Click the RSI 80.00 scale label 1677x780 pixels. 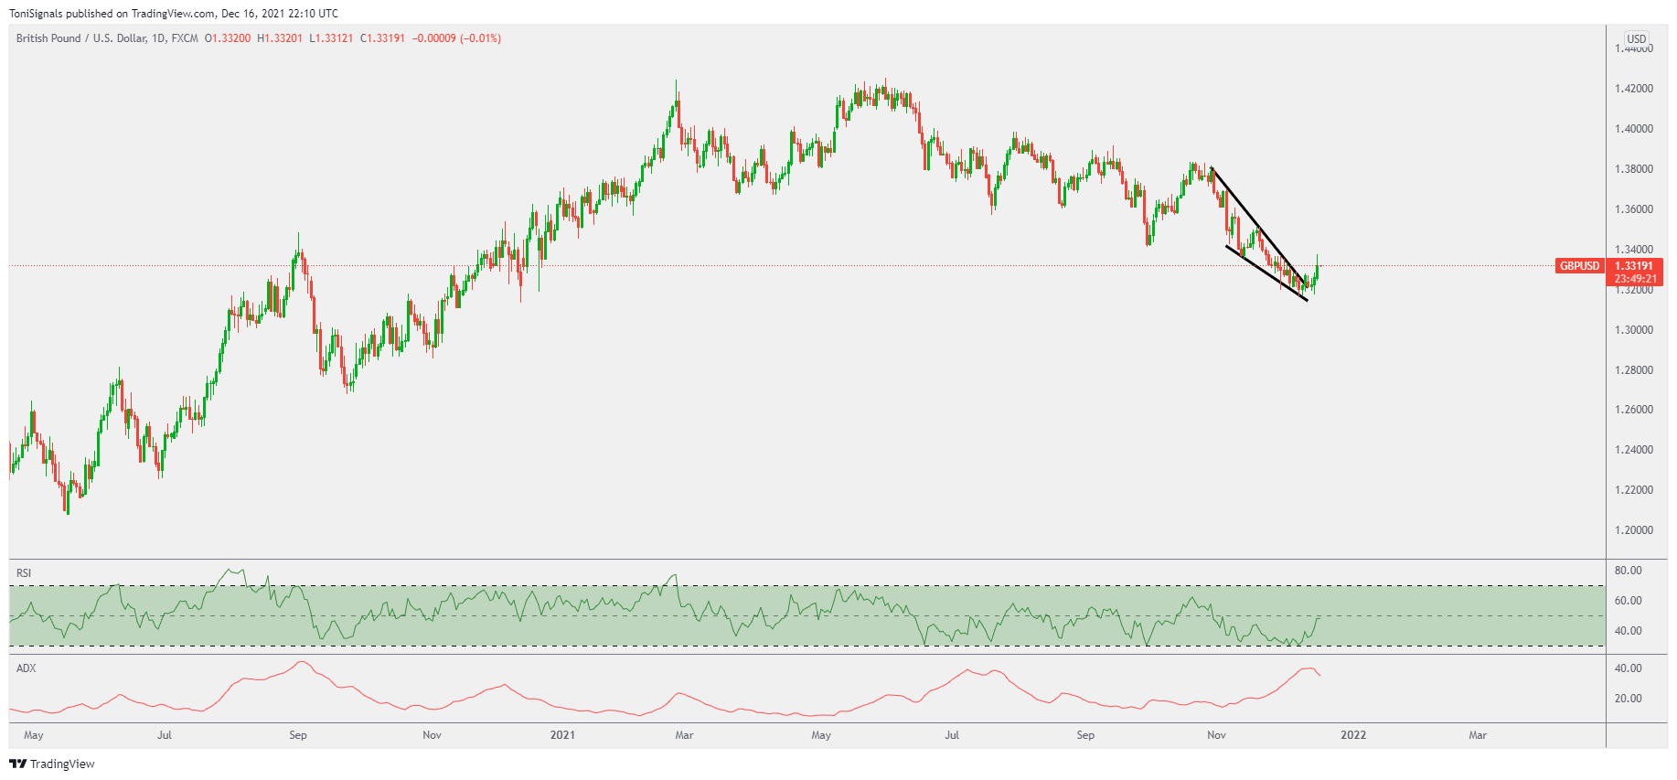(x=1628, y=571)
